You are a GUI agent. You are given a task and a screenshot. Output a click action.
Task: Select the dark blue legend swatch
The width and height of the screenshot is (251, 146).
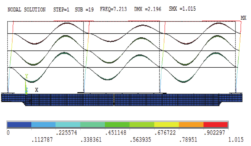click(19, 124)
